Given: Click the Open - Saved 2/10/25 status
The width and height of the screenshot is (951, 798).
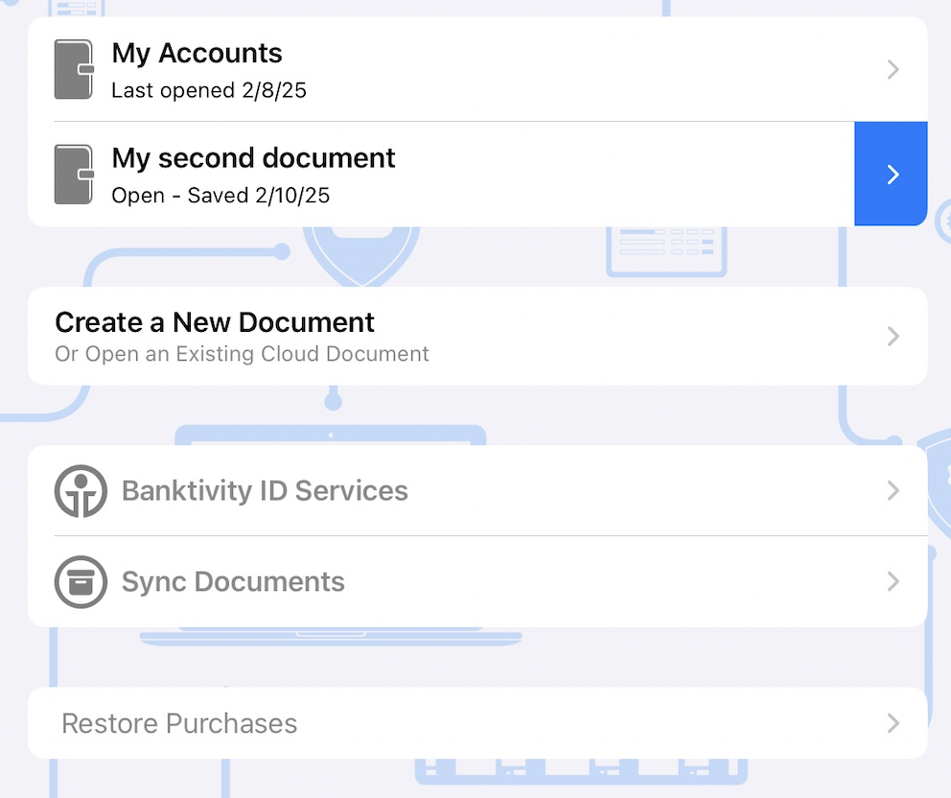Looking at the screenshot, I should pyautogui.click(x=220, y=196).
